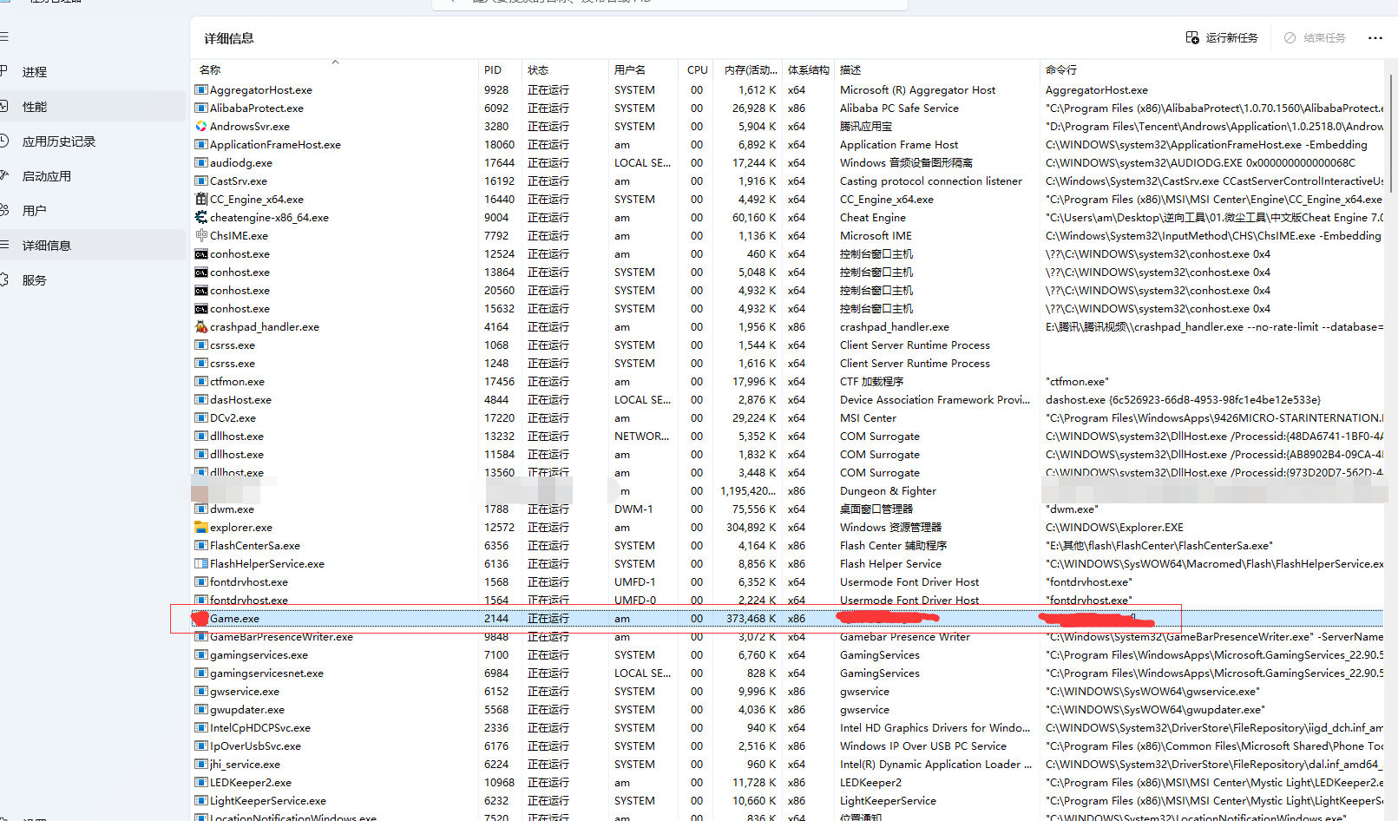Click the audiodg.exe process icon
The image size is (1398, 821).
point(201,162)
